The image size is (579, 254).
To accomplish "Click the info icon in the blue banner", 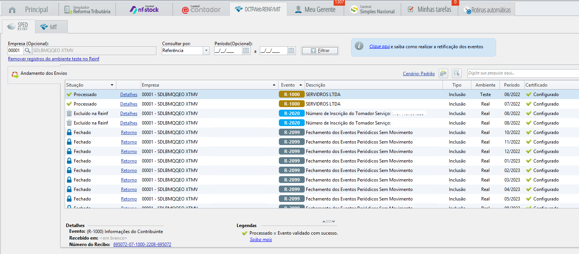I will (358, 46).
